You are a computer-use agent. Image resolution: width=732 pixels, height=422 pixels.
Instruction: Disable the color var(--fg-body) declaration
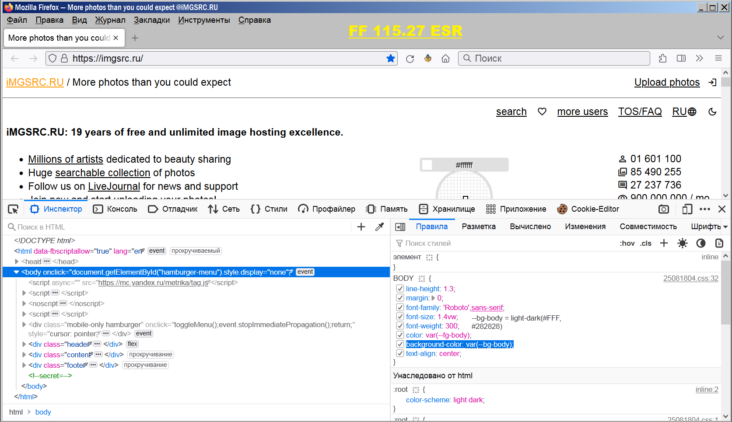click(x=400, y=335)
